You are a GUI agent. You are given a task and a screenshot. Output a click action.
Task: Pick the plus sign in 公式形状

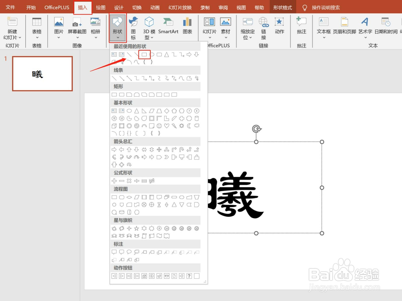click(114, 181)
